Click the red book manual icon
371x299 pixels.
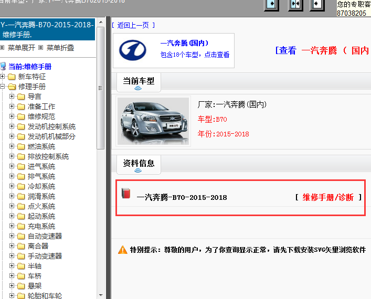126,193
